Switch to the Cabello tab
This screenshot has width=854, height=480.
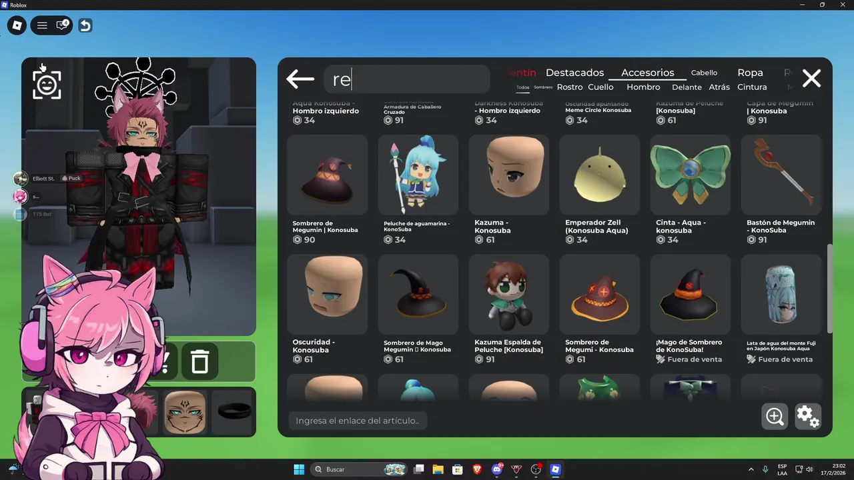tap(704, 73)
